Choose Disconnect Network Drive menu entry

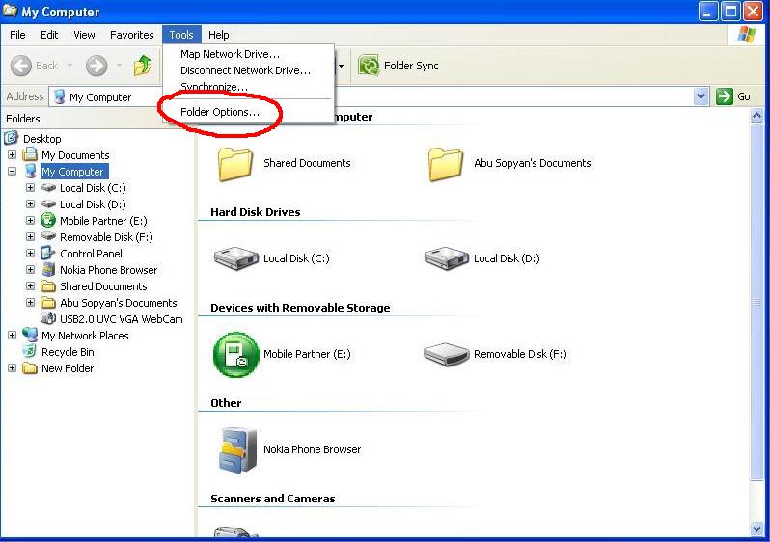(x=249, y=70)
